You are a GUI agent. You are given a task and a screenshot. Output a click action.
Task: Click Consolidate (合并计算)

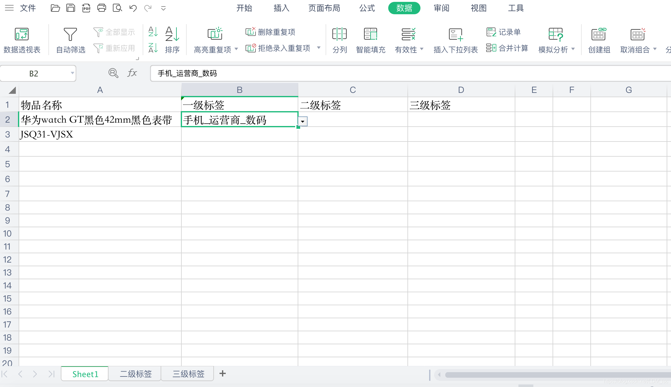click(x=507, y=48)
